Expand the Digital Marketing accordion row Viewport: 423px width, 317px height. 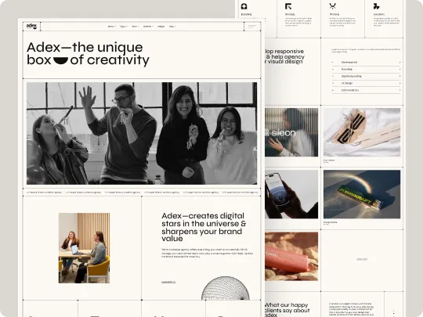click(x=366, y=76)
